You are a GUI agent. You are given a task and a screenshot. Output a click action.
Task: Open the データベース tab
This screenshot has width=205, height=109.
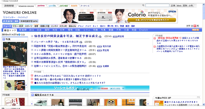(x=85, y=6)
